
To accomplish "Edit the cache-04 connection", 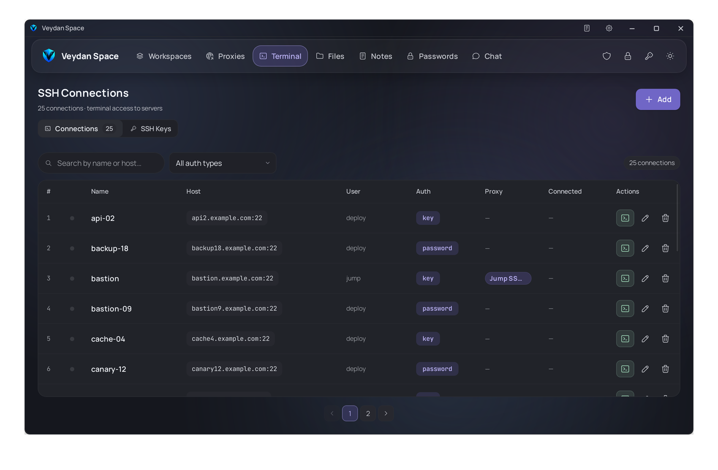I will (645, 339).
